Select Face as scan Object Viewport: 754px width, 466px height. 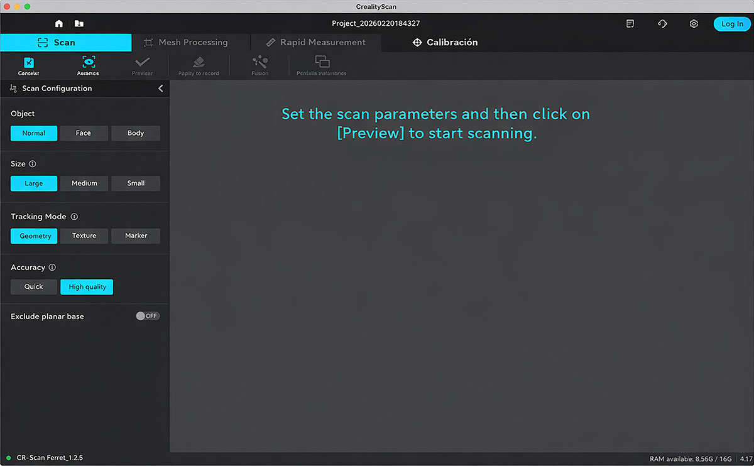pyautogui.click(x=84, y=133)
